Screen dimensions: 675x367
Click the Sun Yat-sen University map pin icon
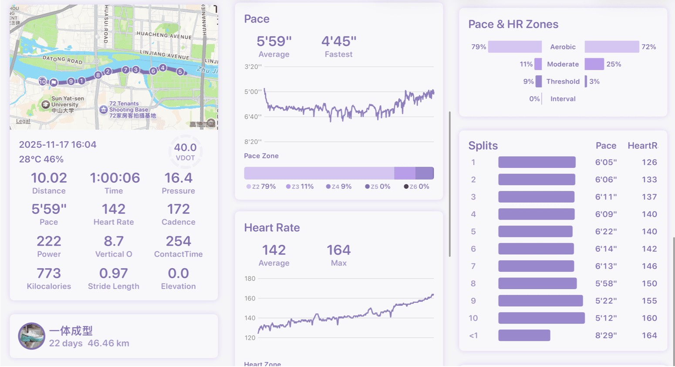coord(45,104)
